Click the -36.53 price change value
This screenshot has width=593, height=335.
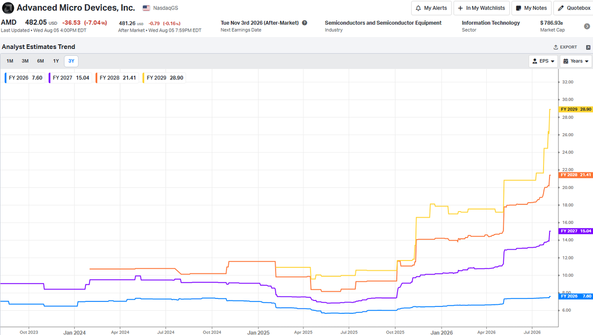(72, 23)
